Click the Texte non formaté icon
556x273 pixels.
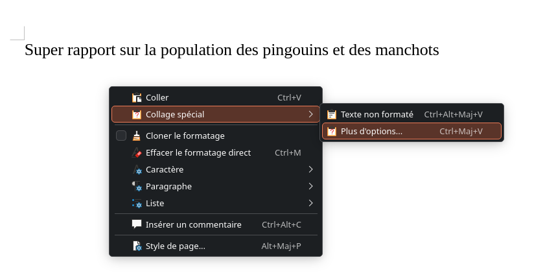(332, 115)
